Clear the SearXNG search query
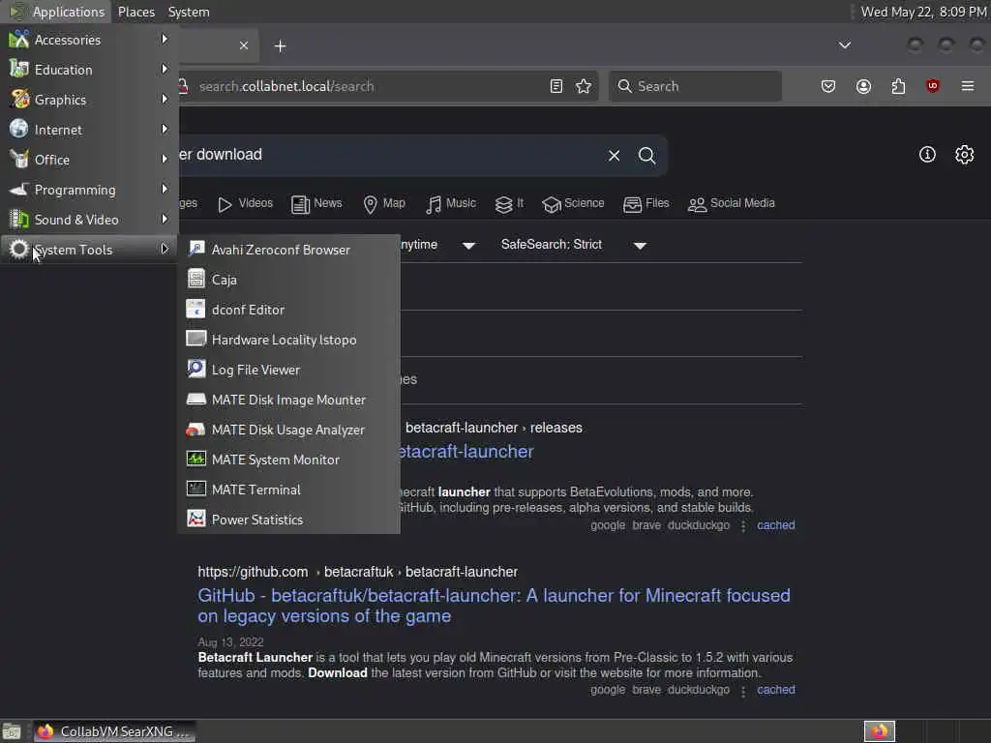Image resolution: width=991 pixels, height=743 pixels. (614, 156)
